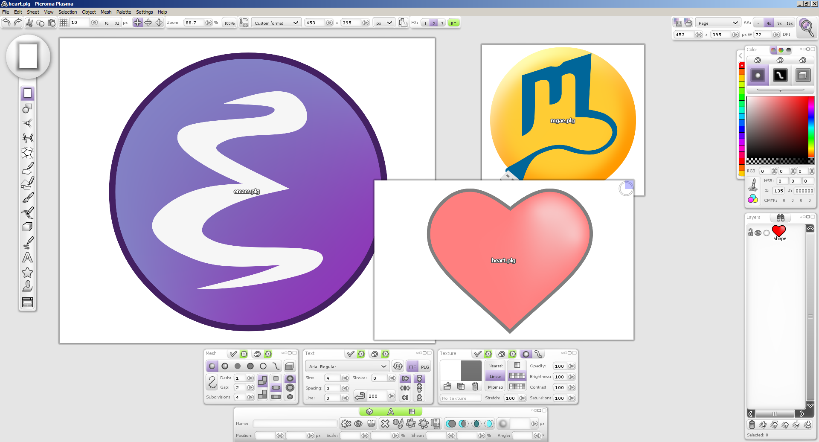This screenshot has height=442, width=819.
Task: Click the clipboard Paste icon
Action: tap(52, 23)
